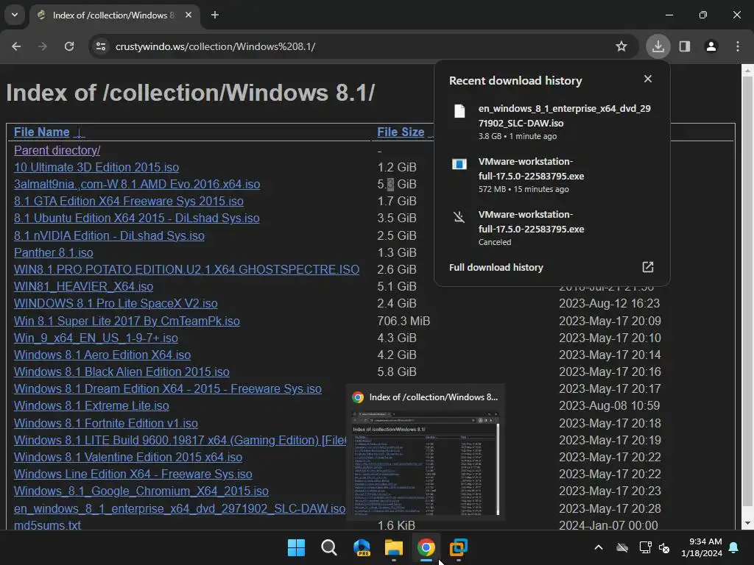This screenshot has height=565, width=754.
Task: Close the Recent download history popup
Action: (648, 79)
